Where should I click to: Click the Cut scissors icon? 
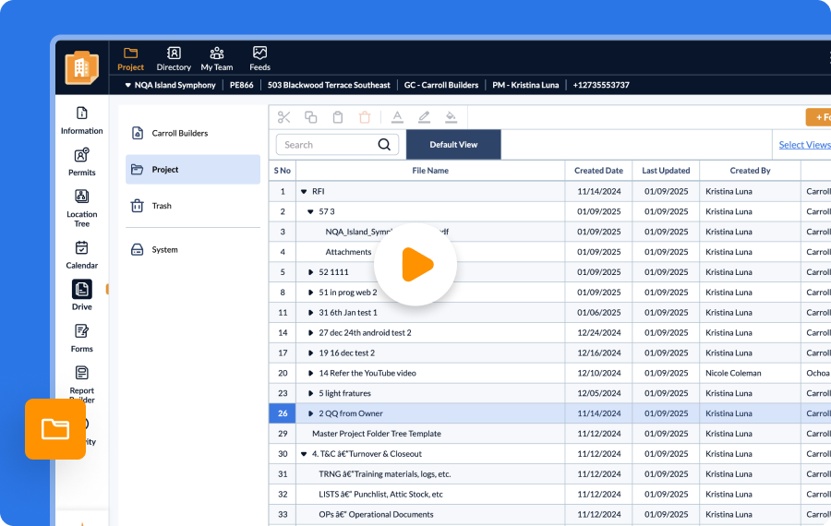(x=284, y=117)
